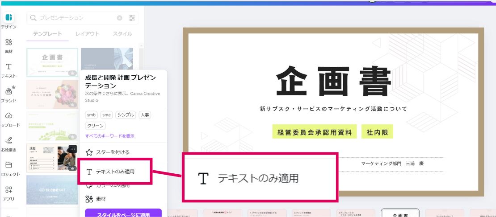Open the 素材 (Elements) sidebar panel

8,45
